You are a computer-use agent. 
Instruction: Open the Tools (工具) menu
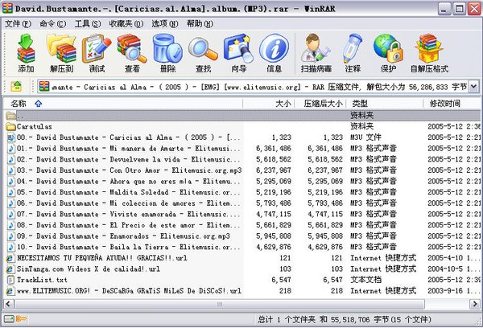pos(88,23)
